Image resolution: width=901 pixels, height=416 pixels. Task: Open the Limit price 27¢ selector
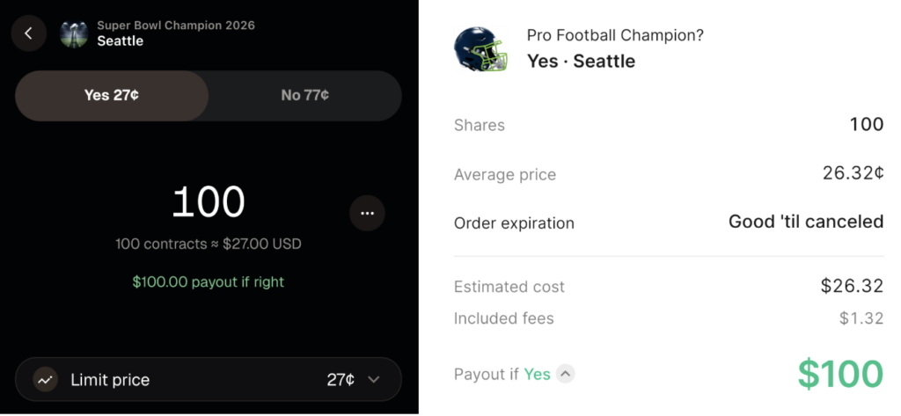click(x=340, y=380)
